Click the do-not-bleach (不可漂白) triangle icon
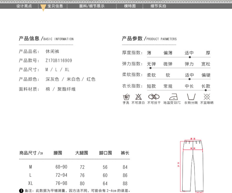The image size is (232, 193). pyautogui.click(x=138, y=97)
